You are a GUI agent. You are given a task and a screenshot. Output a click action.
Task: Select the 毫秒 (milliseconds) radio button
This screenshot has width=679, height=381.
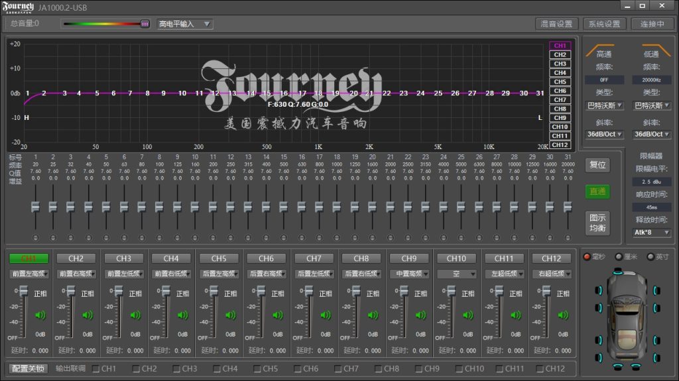(x=587, y=256)
